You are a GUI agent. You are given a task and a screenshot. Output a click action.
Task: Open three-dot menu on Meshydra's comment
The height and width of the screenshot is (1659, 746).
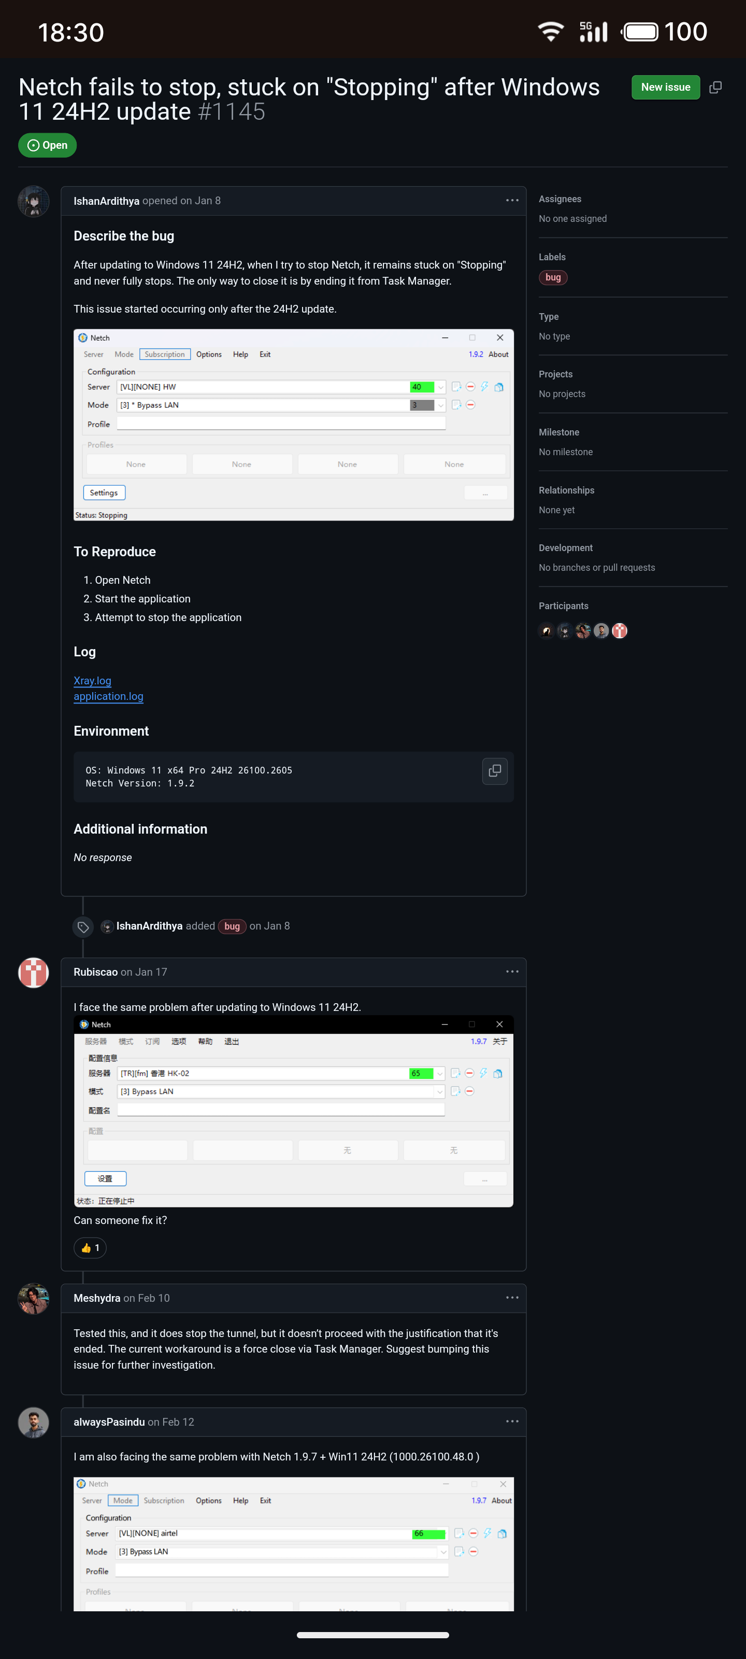coord(512,1298)
